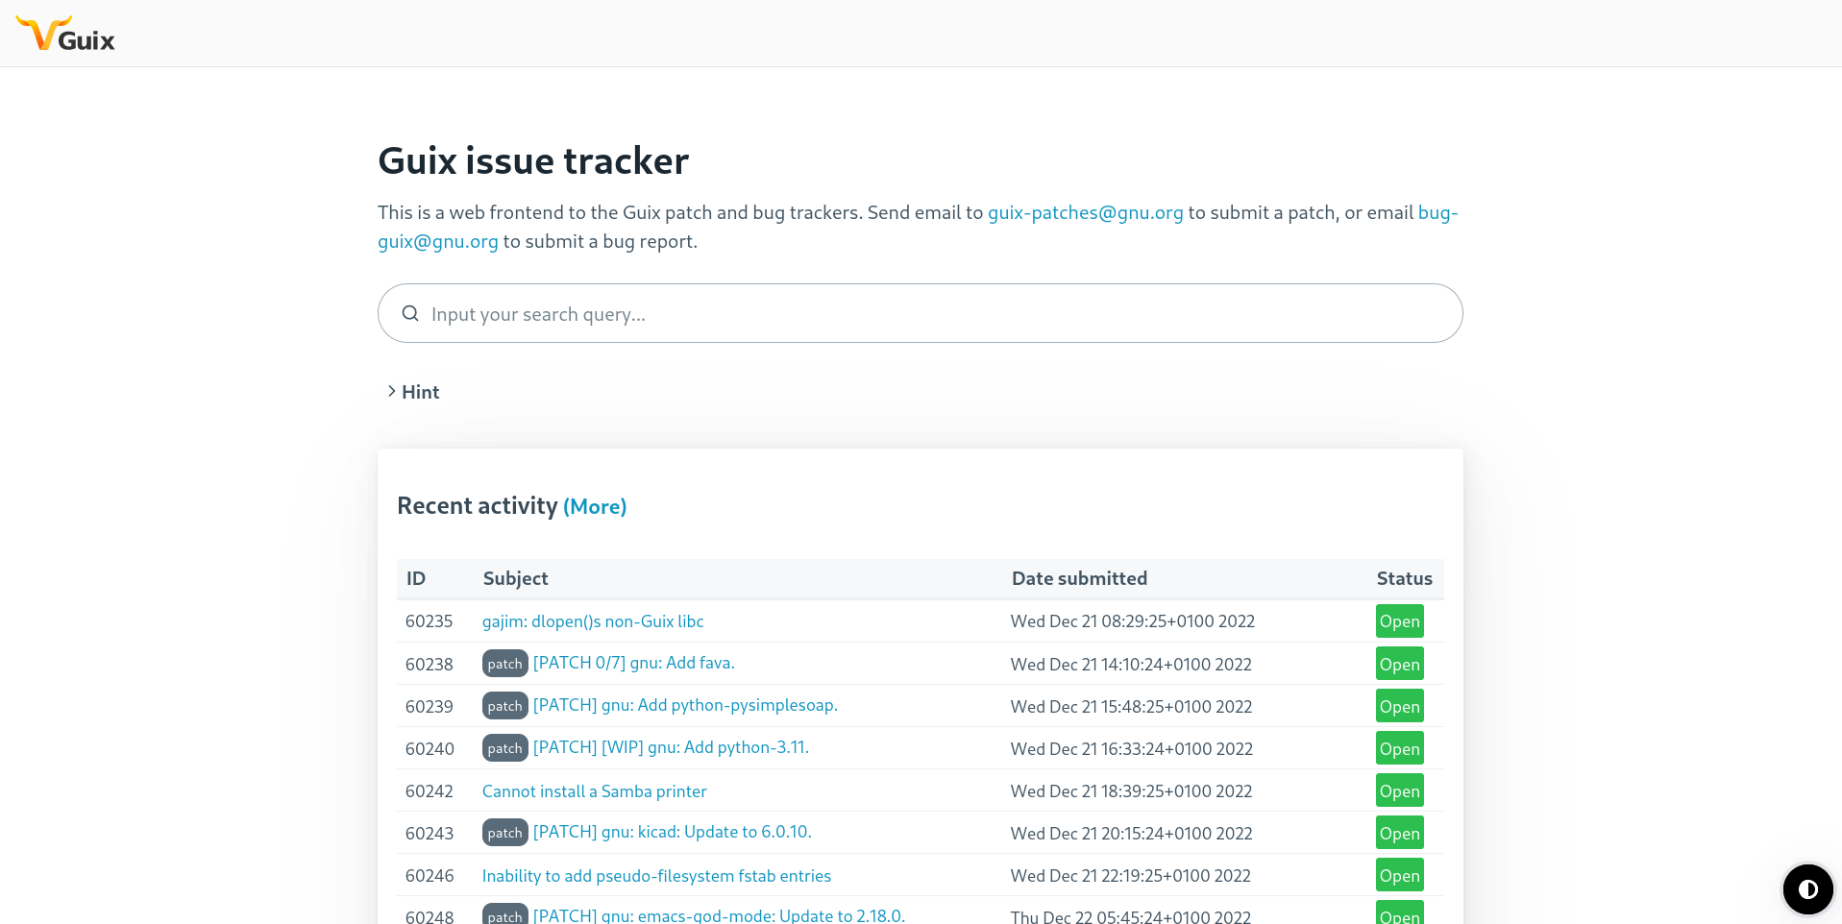Focus the search query input field
Viewport: 1842px width, 924px height.
click(920, 313)
